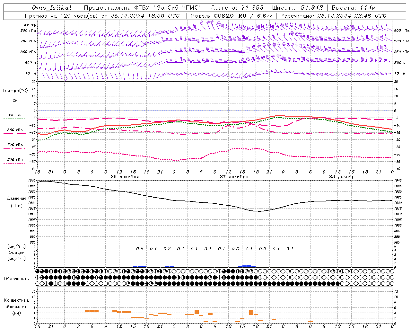Click the 'Ветер' wind panel label
This screenshot has width=411, height=329.
coord(30,24)
